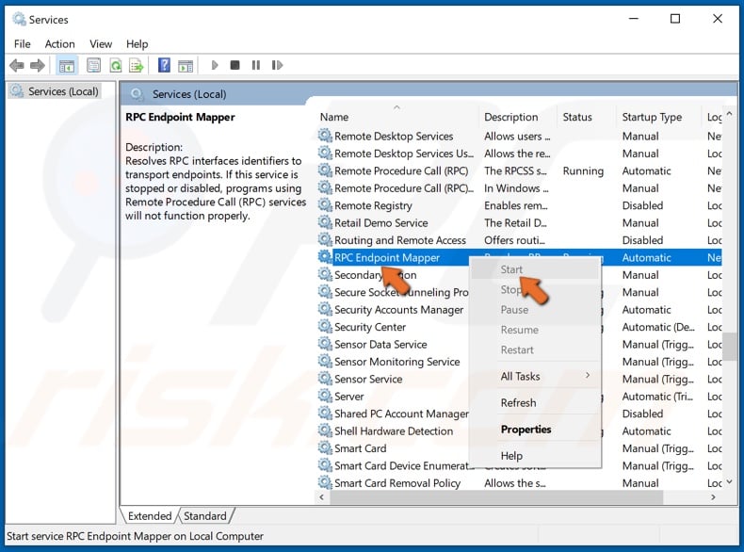
Task: Click the Forward arrow toolbar icon
Action: [38, 65]
